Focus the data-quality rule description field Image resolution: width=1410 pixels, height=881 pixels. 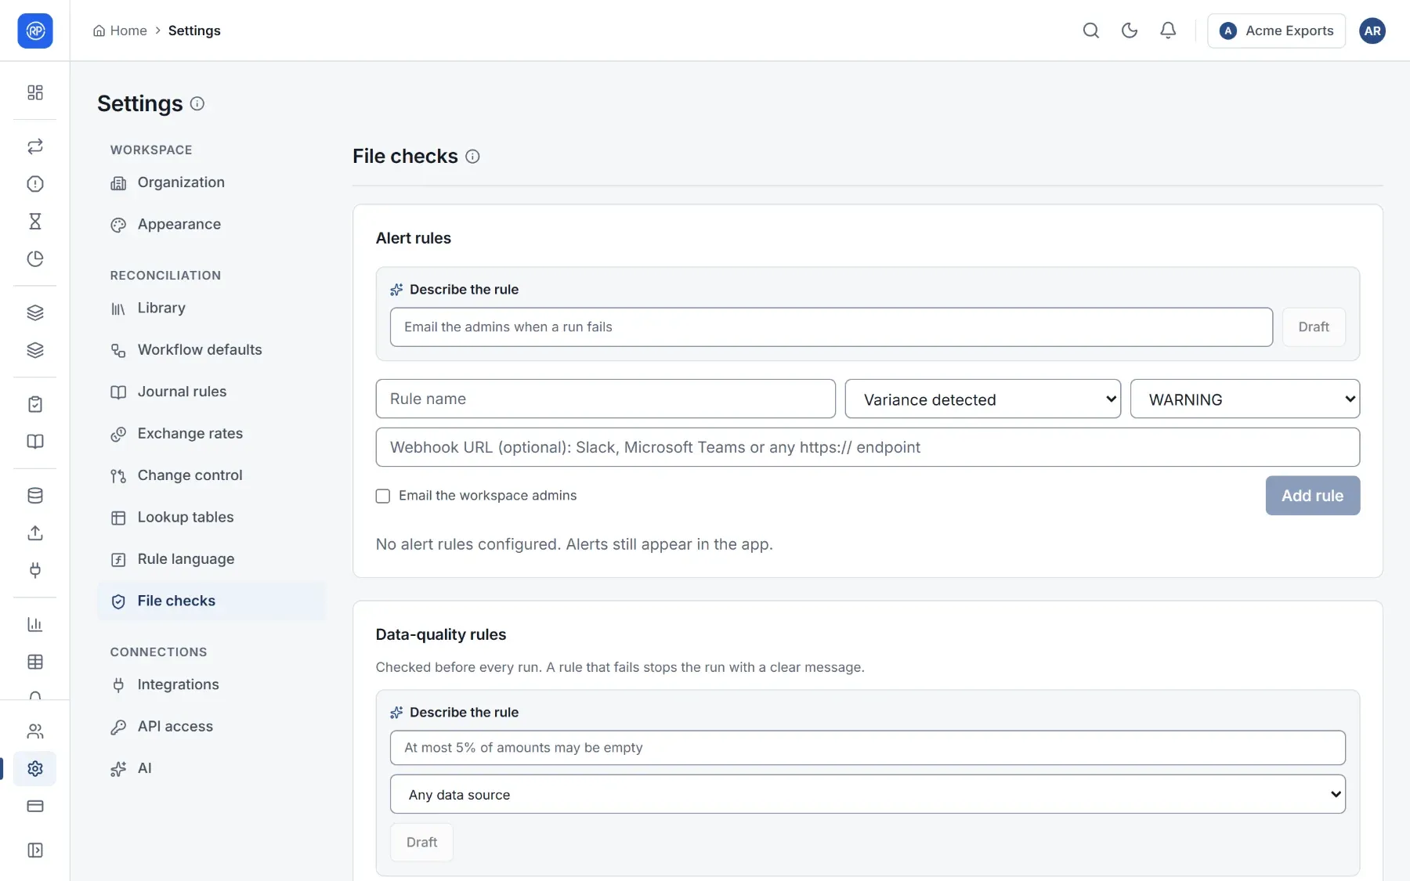pyautogui.click(x=868, y=748)
